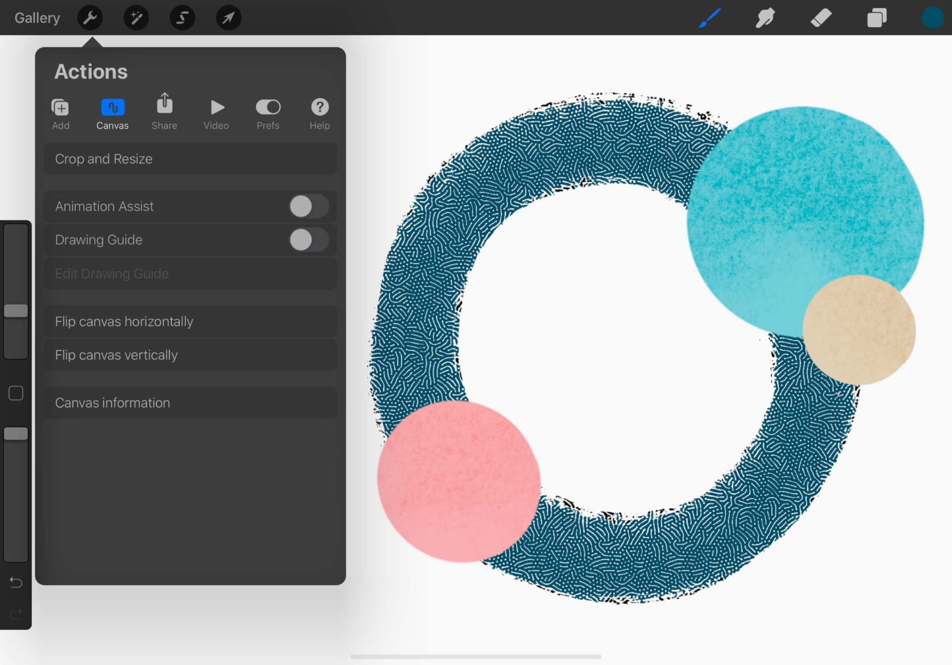952x665 pixels.
Task: Switch to the Video tab
Action: [x=216, y=113]
